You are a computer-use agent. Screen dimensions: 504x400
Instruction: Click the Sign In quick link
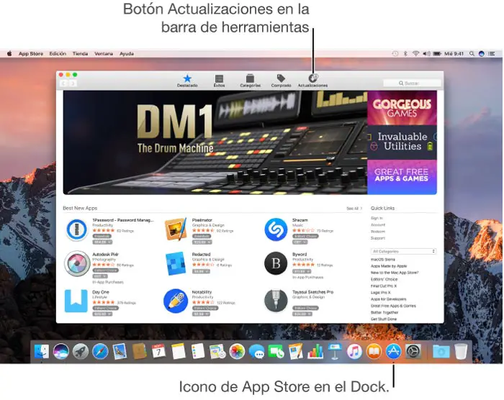[x=377, y=218]
